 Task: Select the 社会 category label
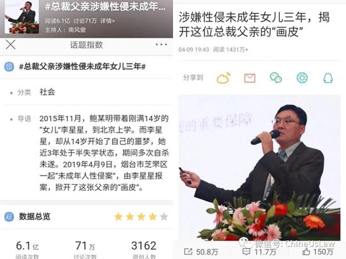[x=47, y=92]
